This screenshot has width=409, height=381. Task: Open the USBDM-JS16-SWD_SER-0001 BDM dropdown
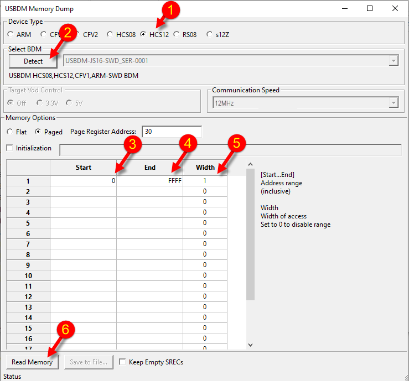point(394,61)
